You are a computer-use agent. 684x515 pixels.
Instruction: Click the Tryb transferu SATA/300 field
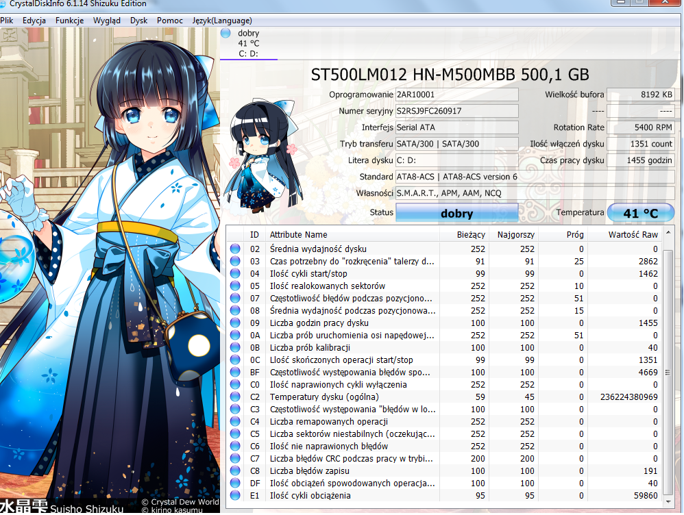click(x=456, y=144)
